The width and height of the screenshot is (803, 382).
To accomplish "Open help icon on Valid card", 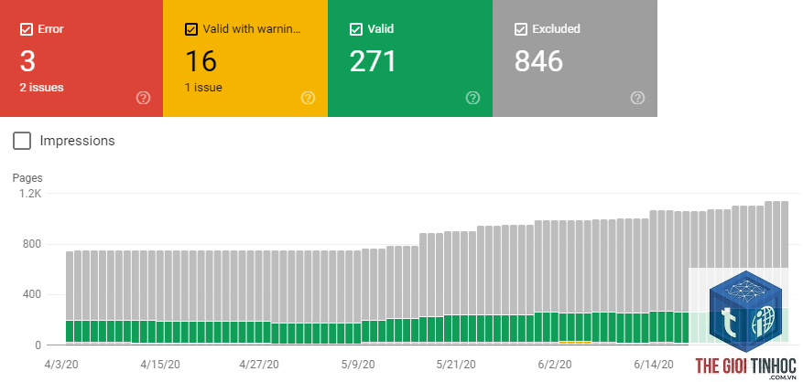I will (x=472, y=98).
